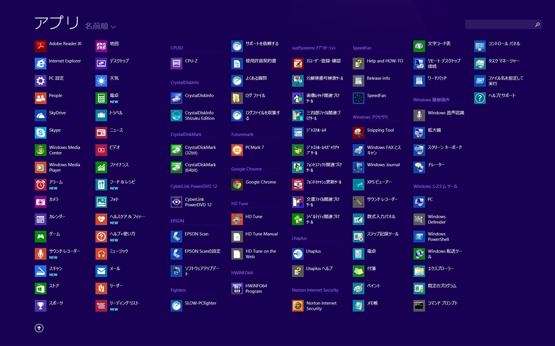Select the Windows 簡単操作 group header
The height and width of the screenshot is (346, 555).
tap(431, 100)
